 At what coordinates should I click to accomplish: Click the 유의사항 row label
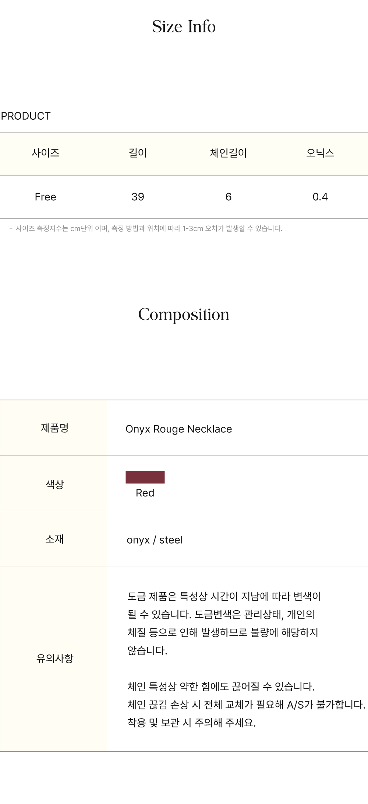[x=54, y=659]
